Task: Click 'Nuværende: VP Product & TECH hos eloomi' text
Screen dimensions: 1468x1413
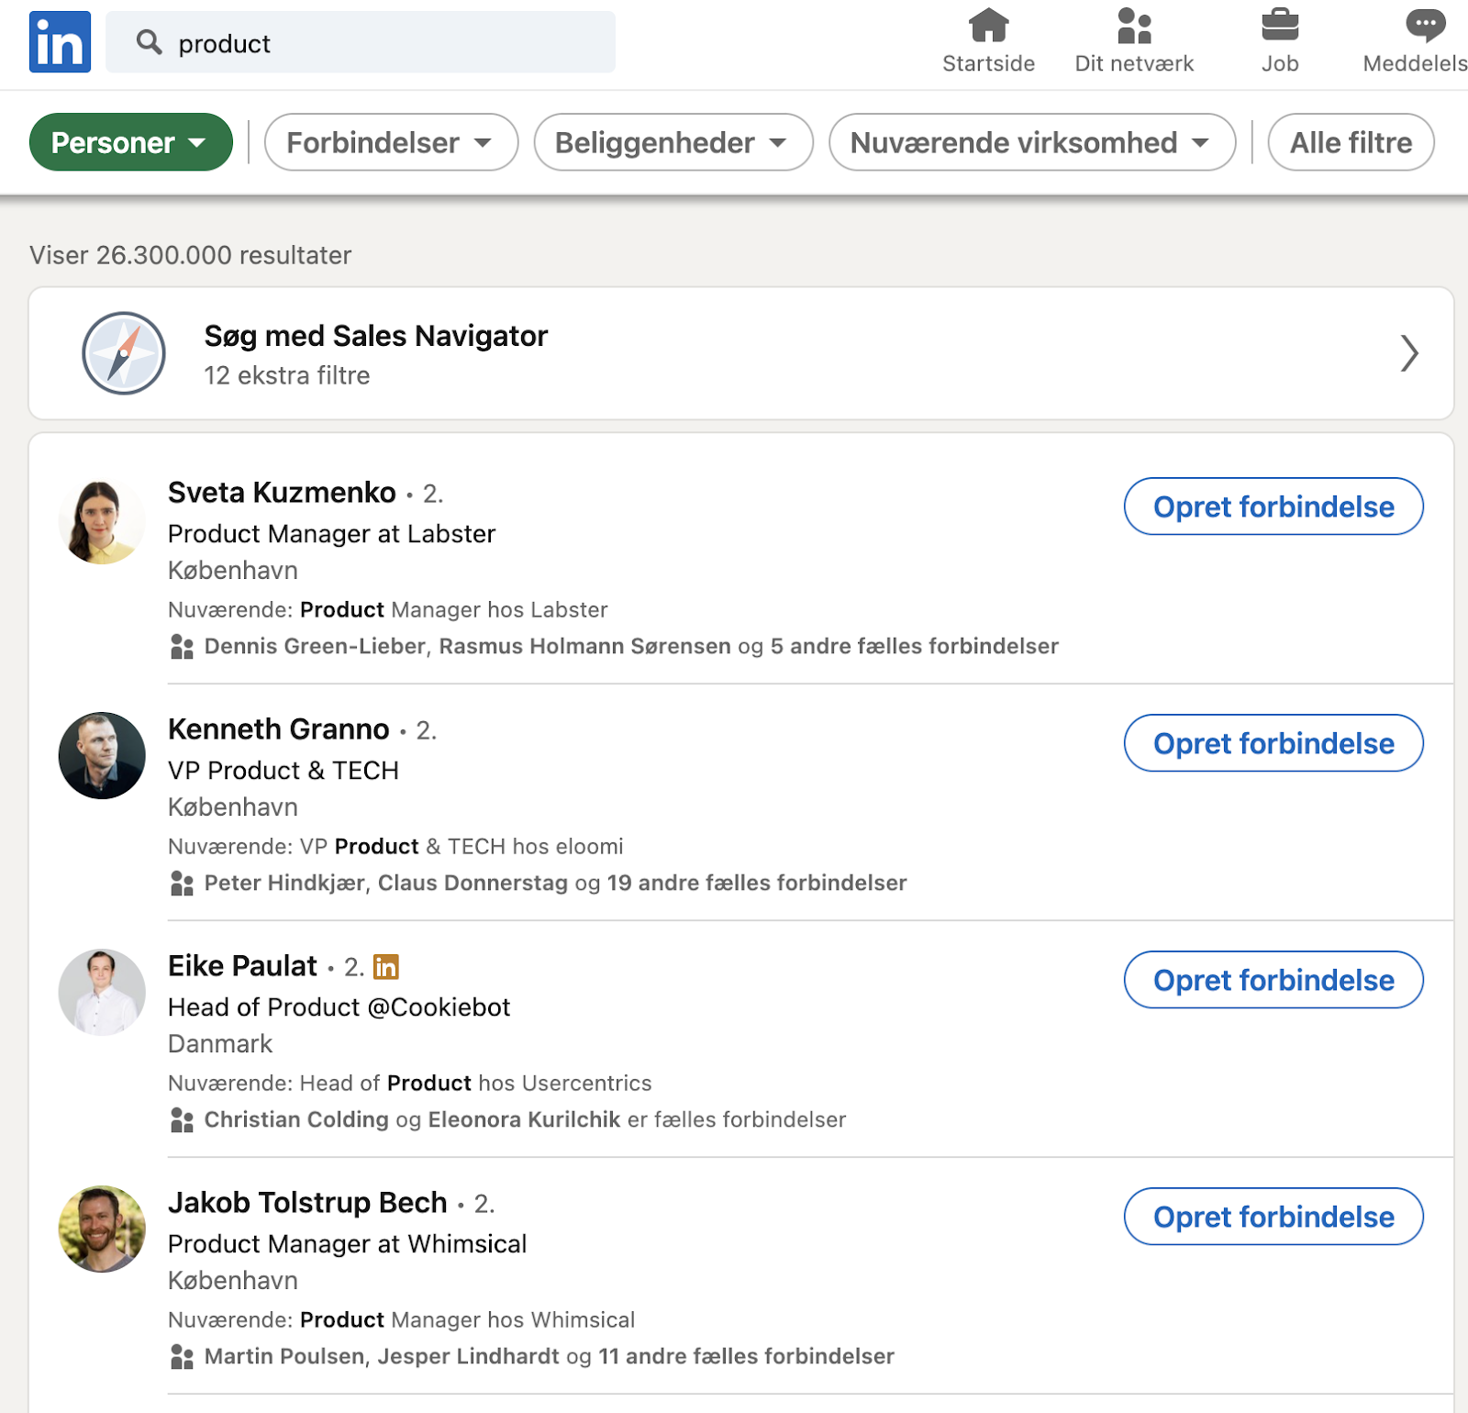Action: point(395,847)
